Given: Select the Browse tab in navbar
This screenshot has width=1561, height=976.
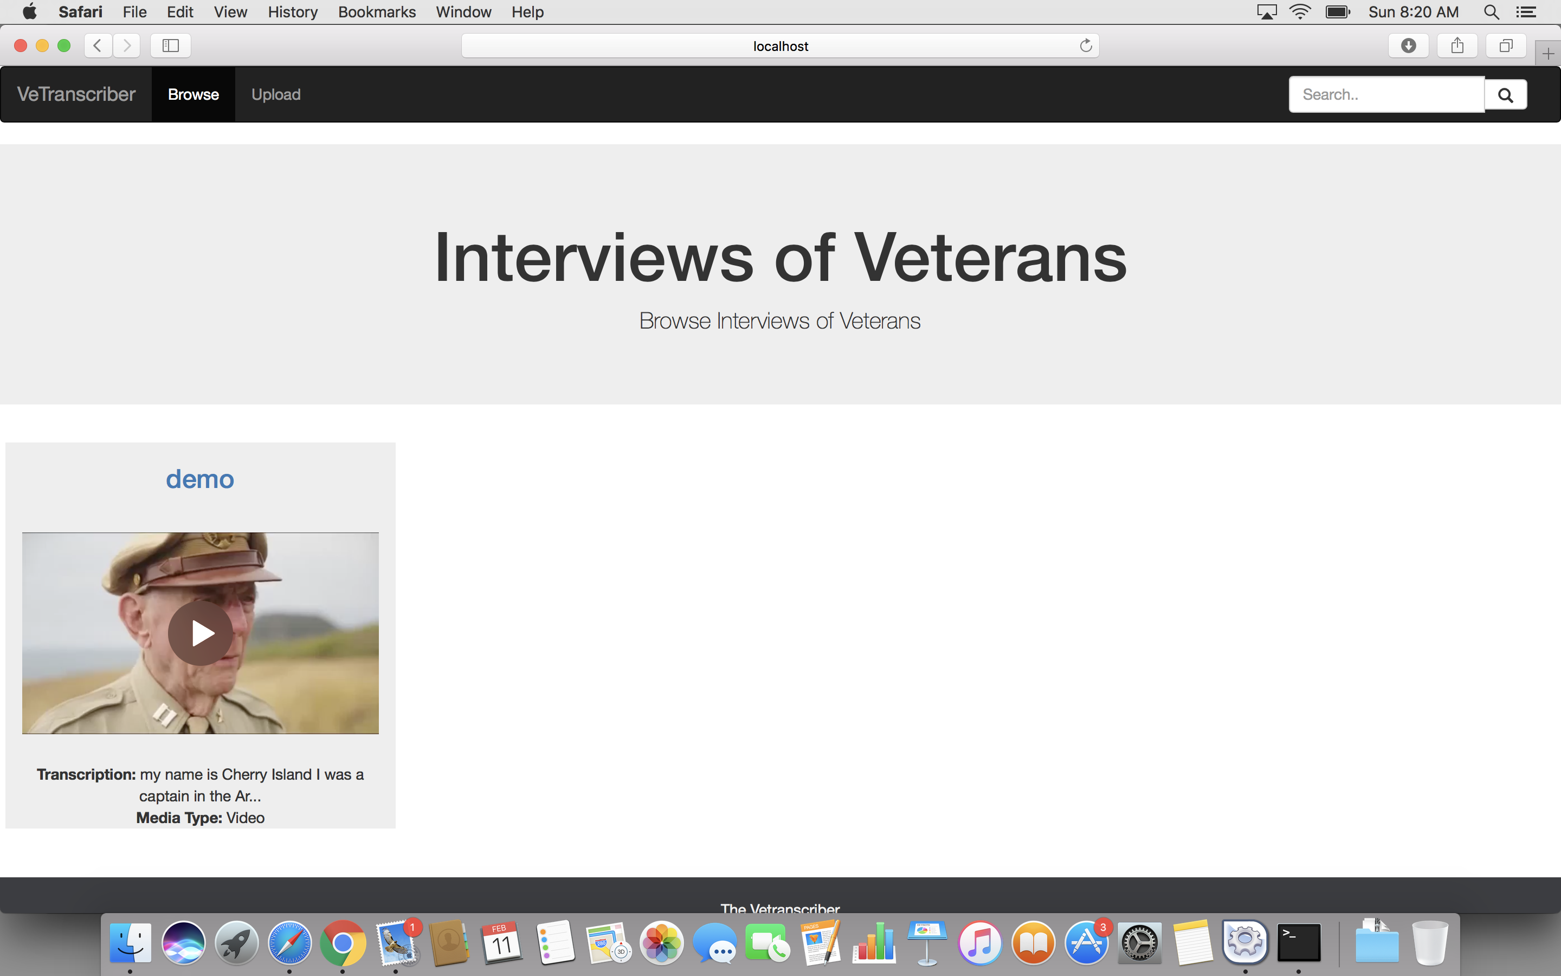Looking at the screenshot, I should coord(193,95).
